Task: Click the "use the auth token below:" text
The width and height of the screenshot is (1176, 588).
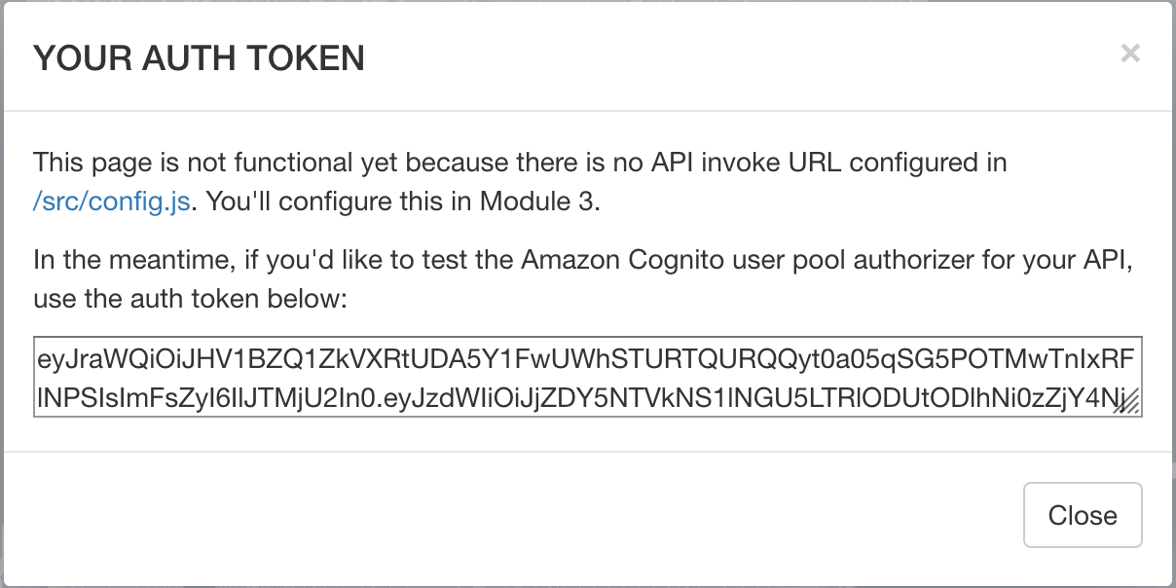Action: [x=190, y=298]
